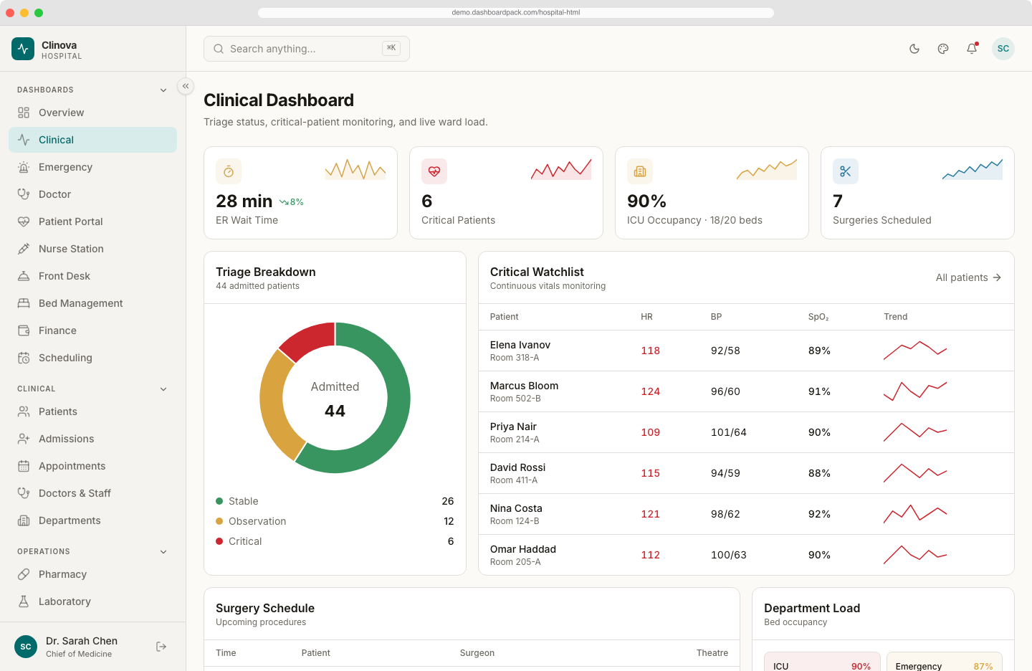Screen dimensions: 1032x671
Task: Click the ICU Occupancy hospital icon
Action: [640, 171]
